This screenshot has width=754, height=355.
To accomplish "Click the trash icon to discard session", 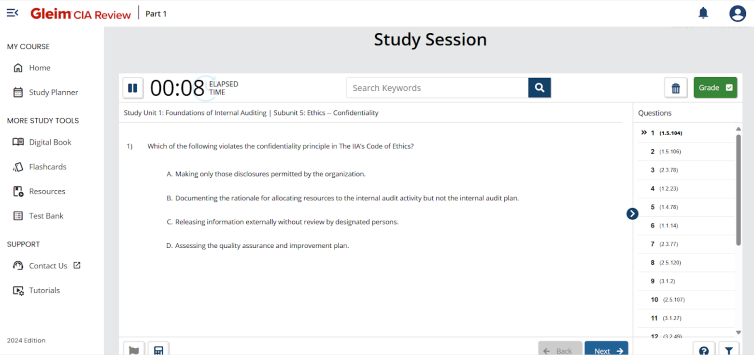I will coord(675,87).
